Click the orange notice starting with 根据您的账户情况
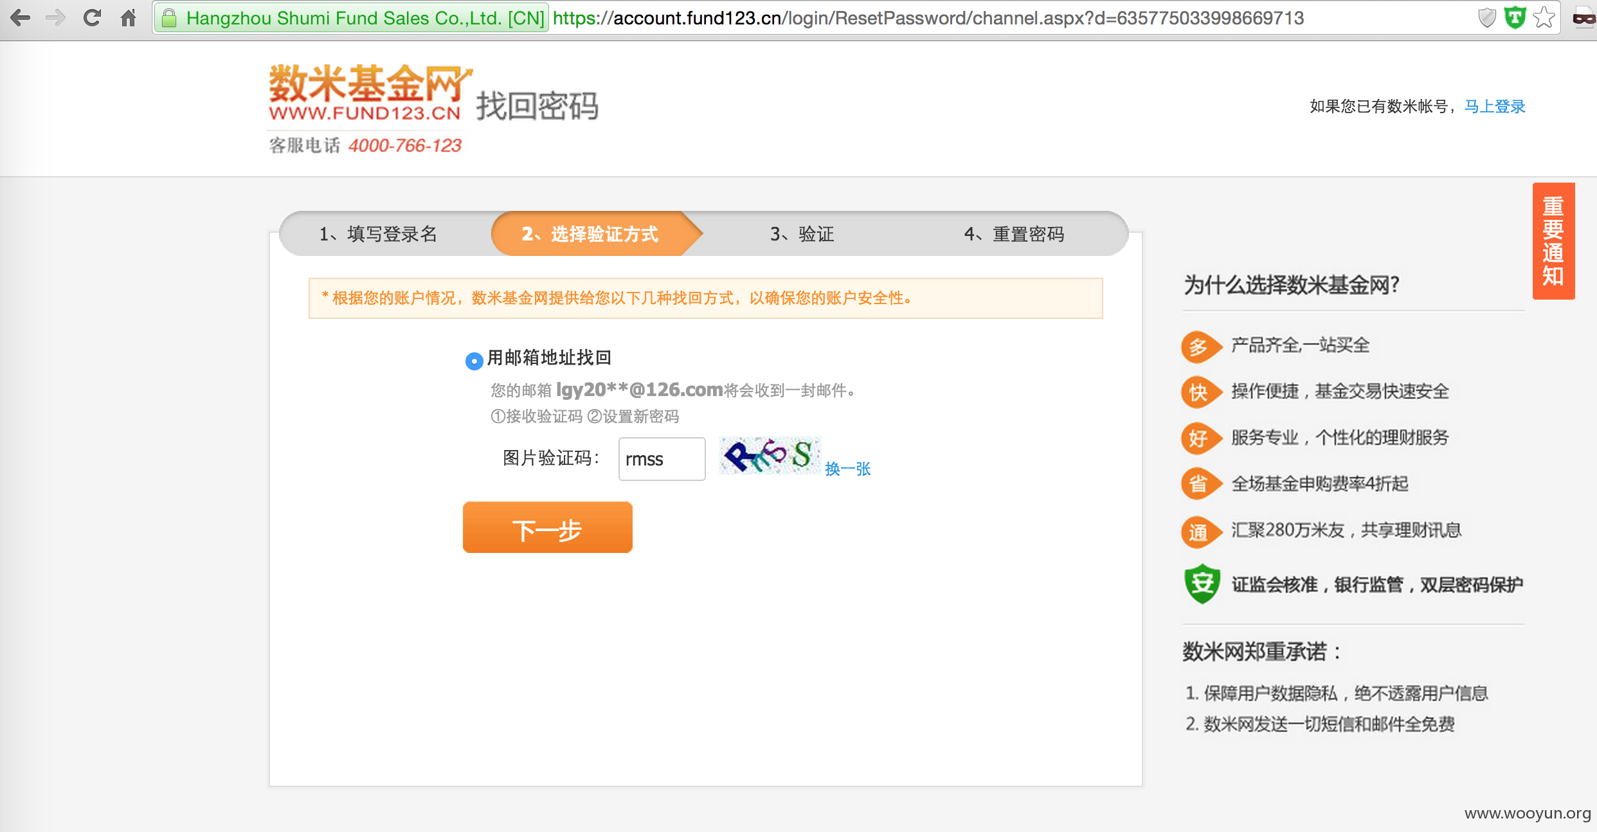1597x832 pixels. (x=706, y=298)
